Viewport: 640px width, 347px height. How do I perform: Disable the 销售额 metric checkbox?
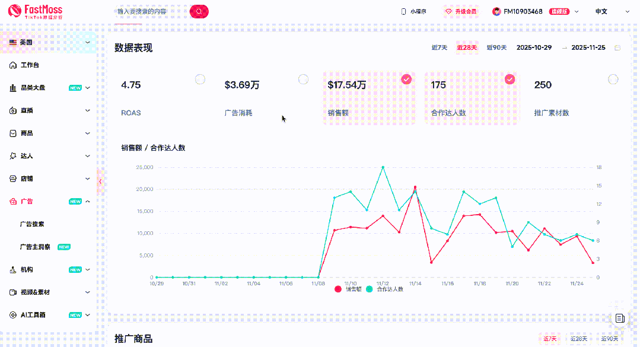[x=406, y=79]
